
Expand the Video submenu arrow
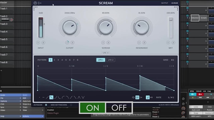[20, 110]
